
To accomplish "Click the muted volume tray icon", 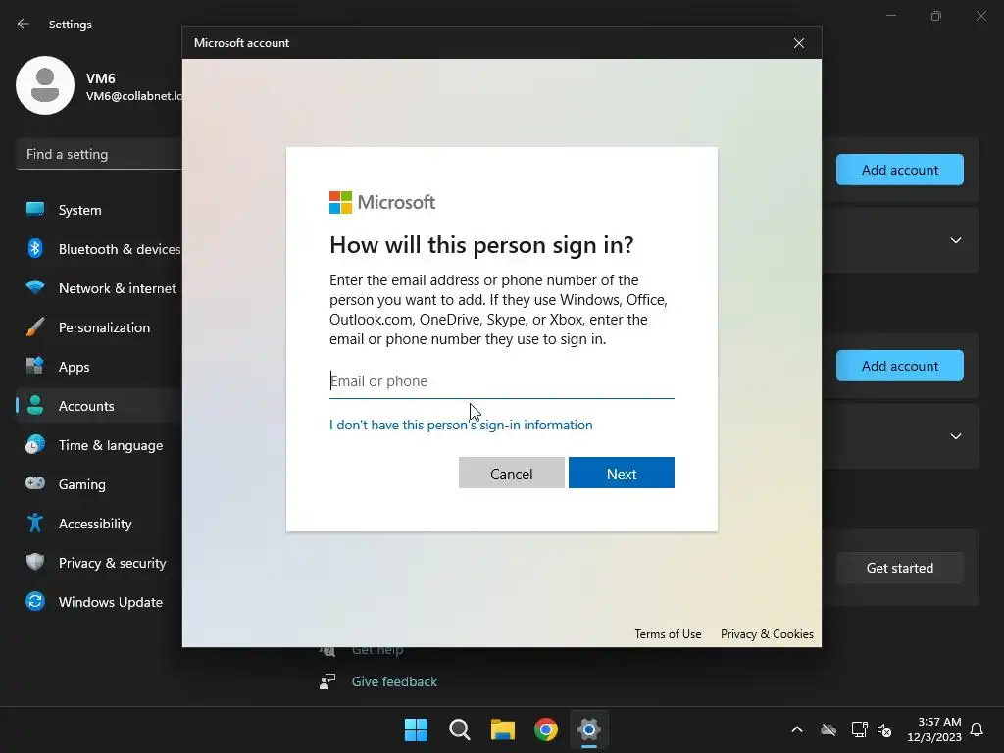I will 885,729.
